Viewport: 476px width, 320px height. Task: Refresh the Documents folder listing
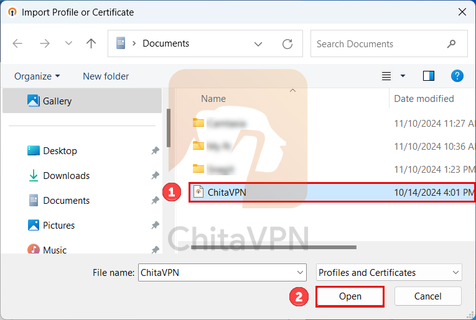pyautogui.click(x=287, y=43)
